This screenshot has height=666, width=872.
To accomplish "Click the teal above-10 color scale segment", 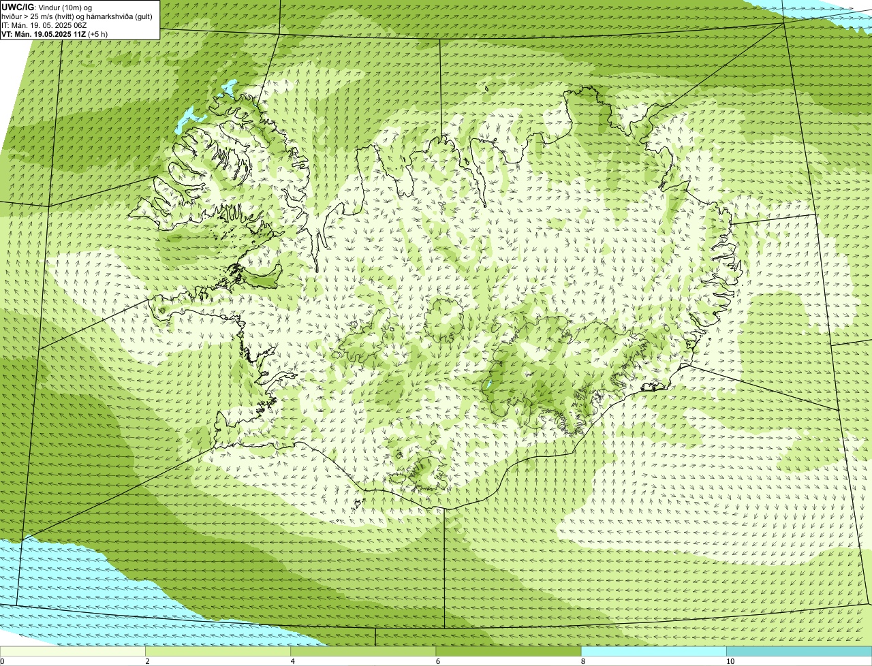I will (798, 651).
